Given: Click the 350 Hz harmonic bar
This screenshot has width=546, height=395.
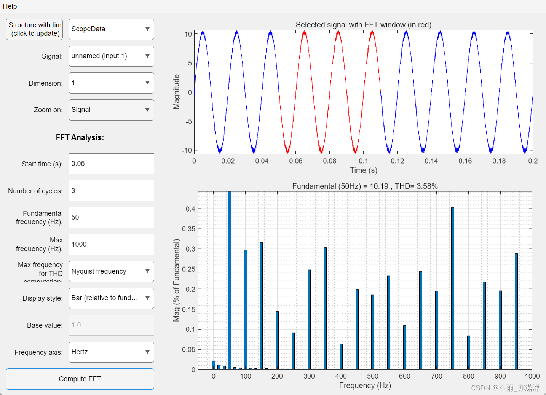Looking at the screenshot, I should pyautogui.click(x=325, y=308).
